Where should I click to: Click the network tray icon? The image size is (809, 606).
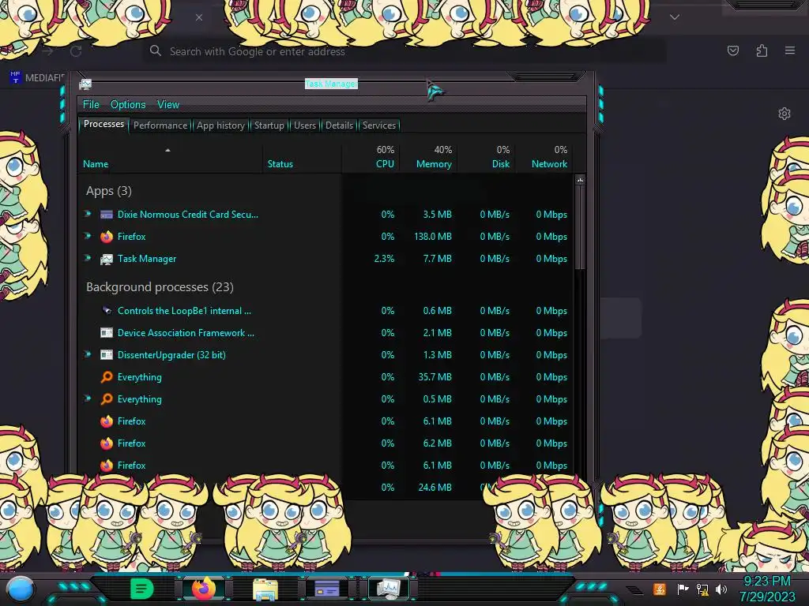pyautogui.click(x=702, y=589)
